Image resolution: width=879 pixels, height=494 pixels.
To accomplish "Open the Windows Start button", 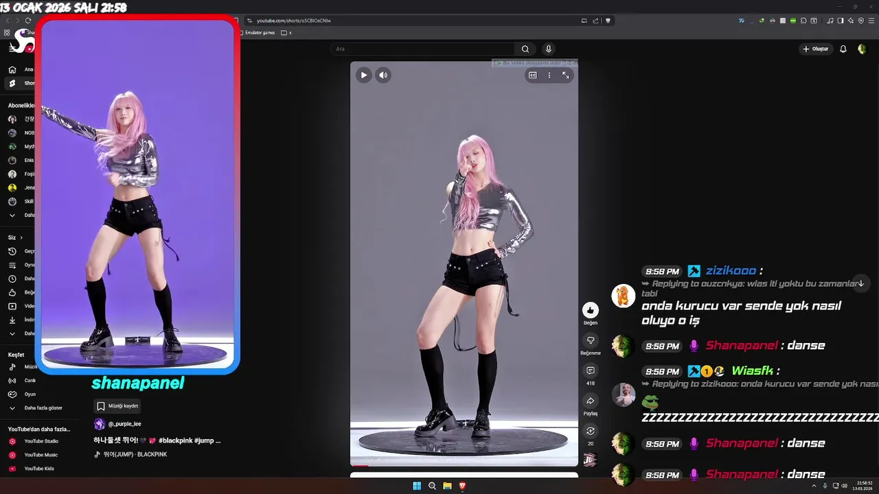I will (x=417, y=486).
